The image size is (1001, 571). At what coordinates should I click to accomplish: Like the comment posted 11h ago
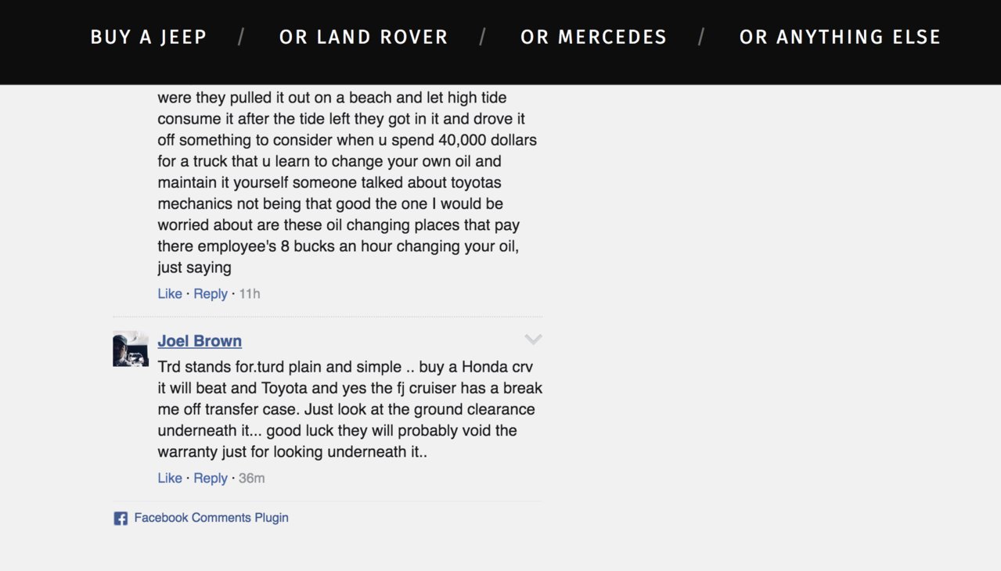tap(170, 293)
